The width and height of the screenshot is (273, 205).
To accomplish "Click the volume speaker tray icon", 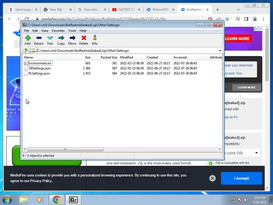I will pyautogui.click(x=246, y=200).
